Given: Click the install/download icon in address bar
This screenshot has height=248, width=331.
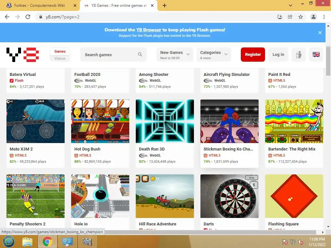Looking at the screenshot, I should tap(280, 17).
